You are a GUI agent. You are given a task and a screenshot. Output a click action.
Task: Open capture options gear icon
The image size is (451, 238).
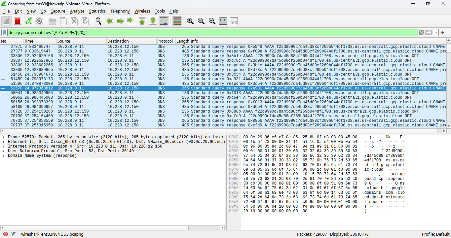tap(39, 21)
